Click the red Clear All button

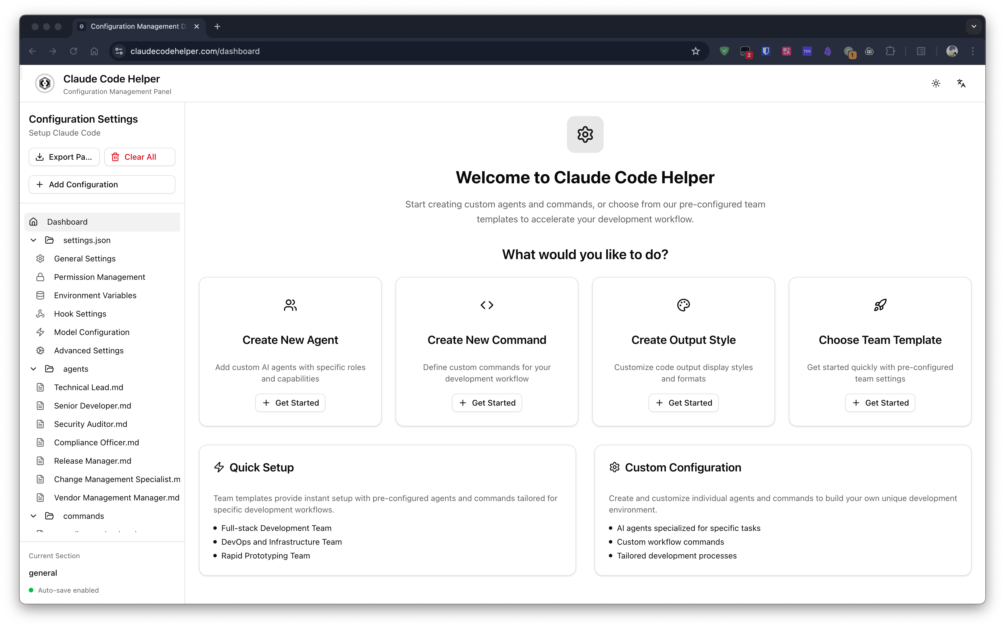tap(140, 157)
